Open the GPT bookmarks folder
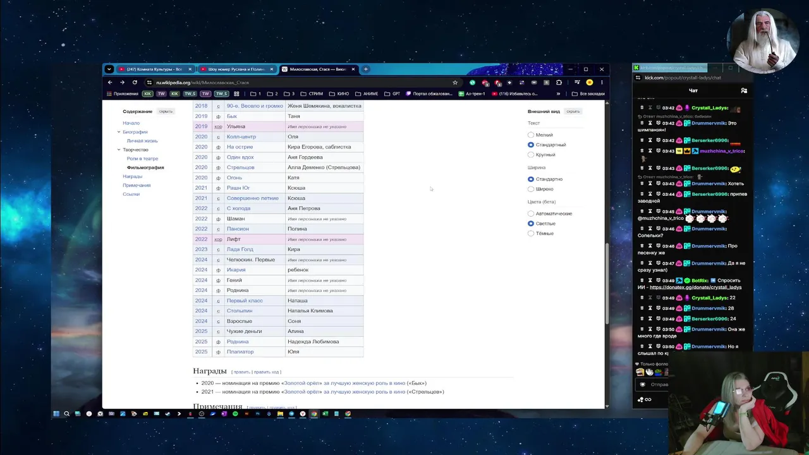This screenshot has width=809, height=455. tap(392, 94)
